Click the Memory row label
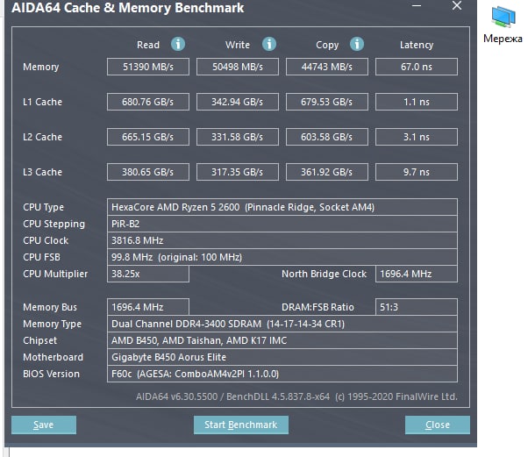The image size is (528, 457). click(40, 67)
